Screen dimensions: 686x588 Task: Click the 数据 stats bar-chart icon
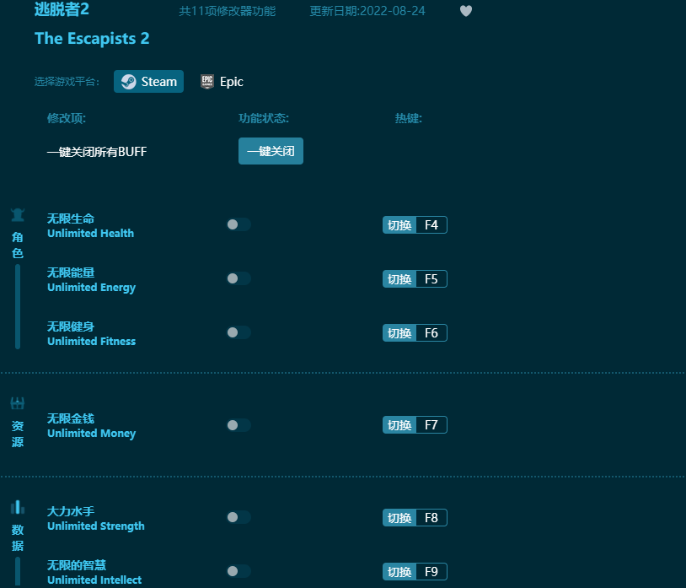pos(18,507)
